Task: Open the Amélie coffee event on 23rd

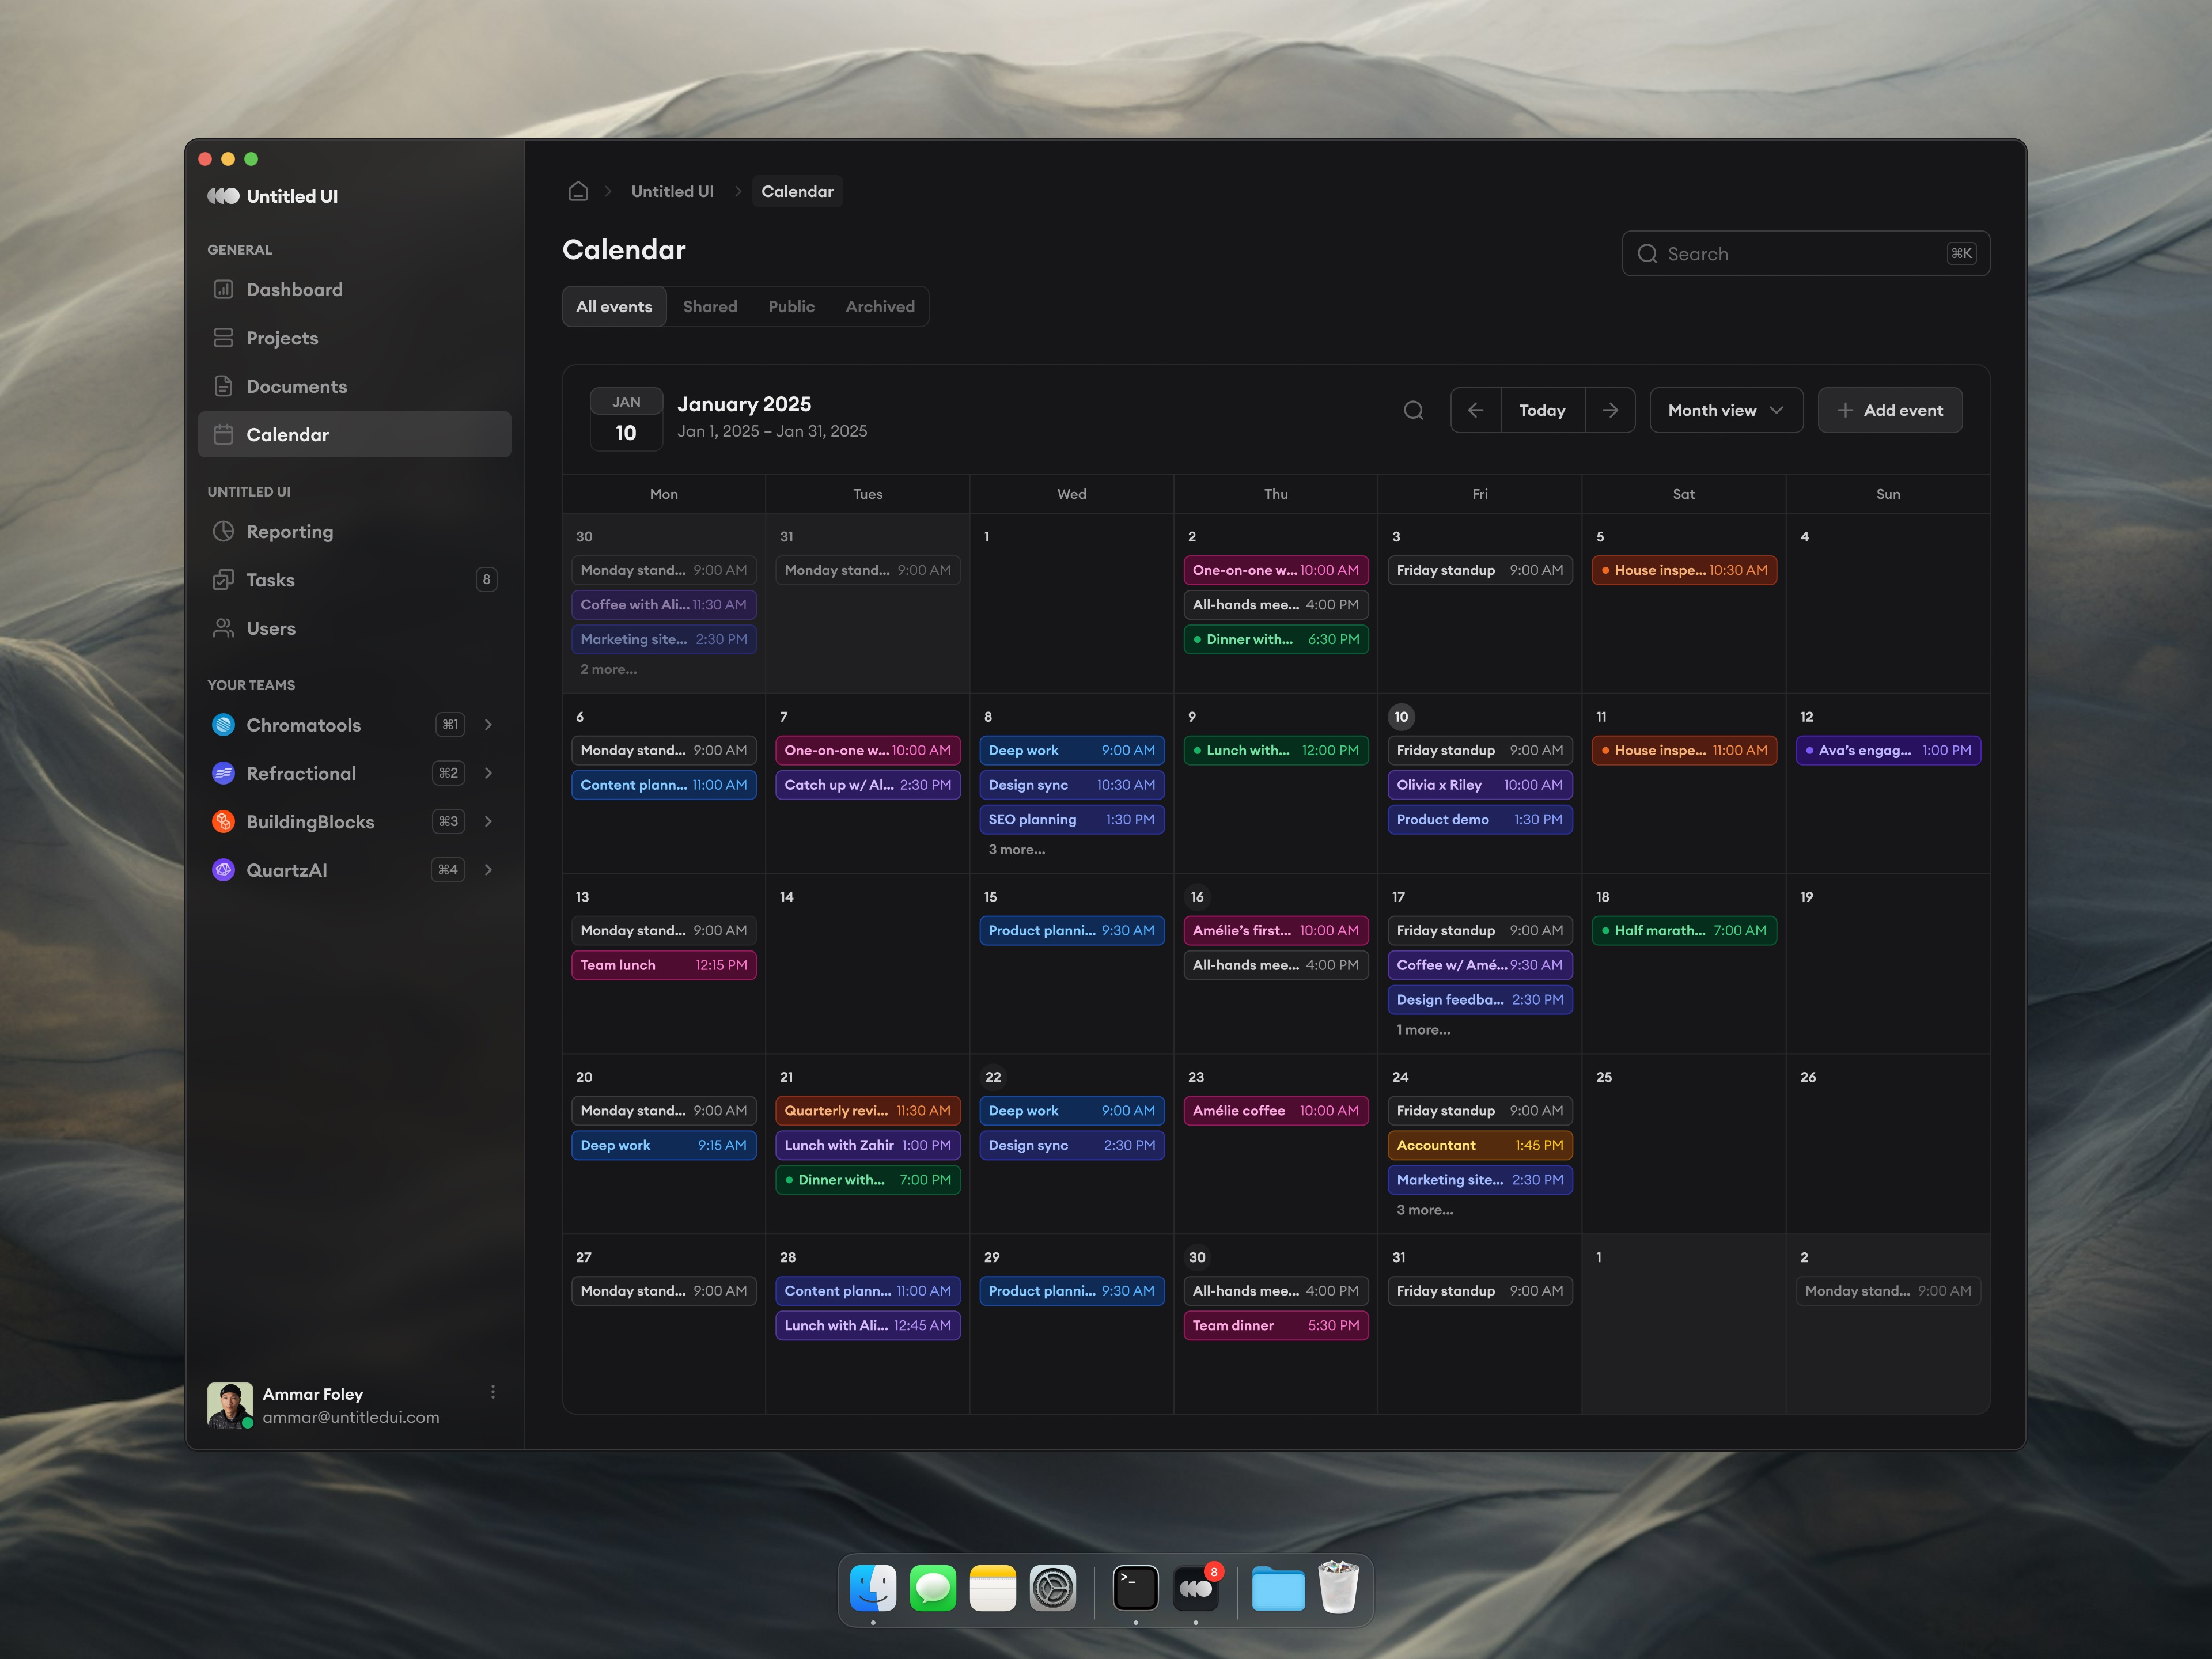Action: (x=1276, y=1110)
